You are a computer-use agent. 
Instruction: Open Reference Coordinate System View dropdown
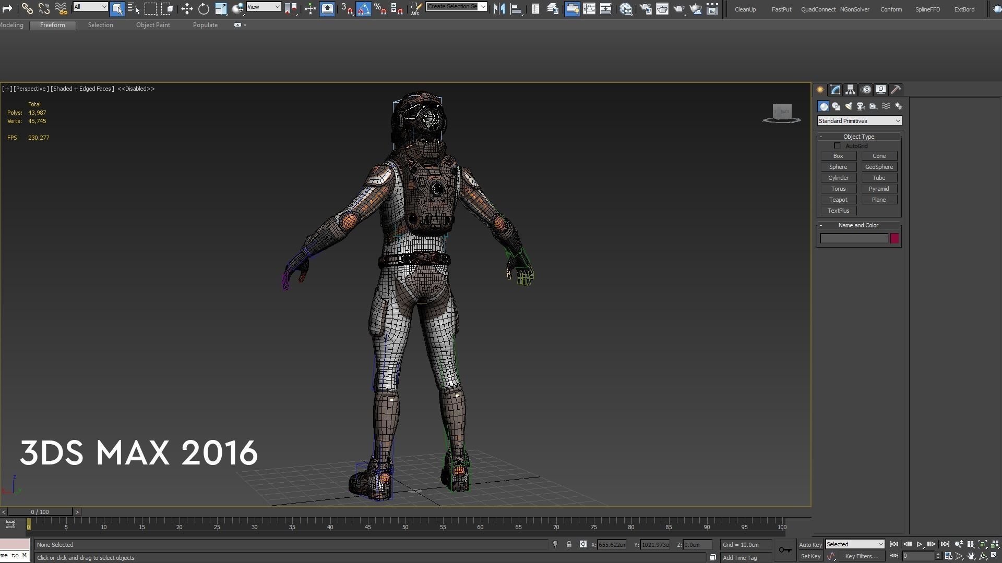tap(264, 7)
